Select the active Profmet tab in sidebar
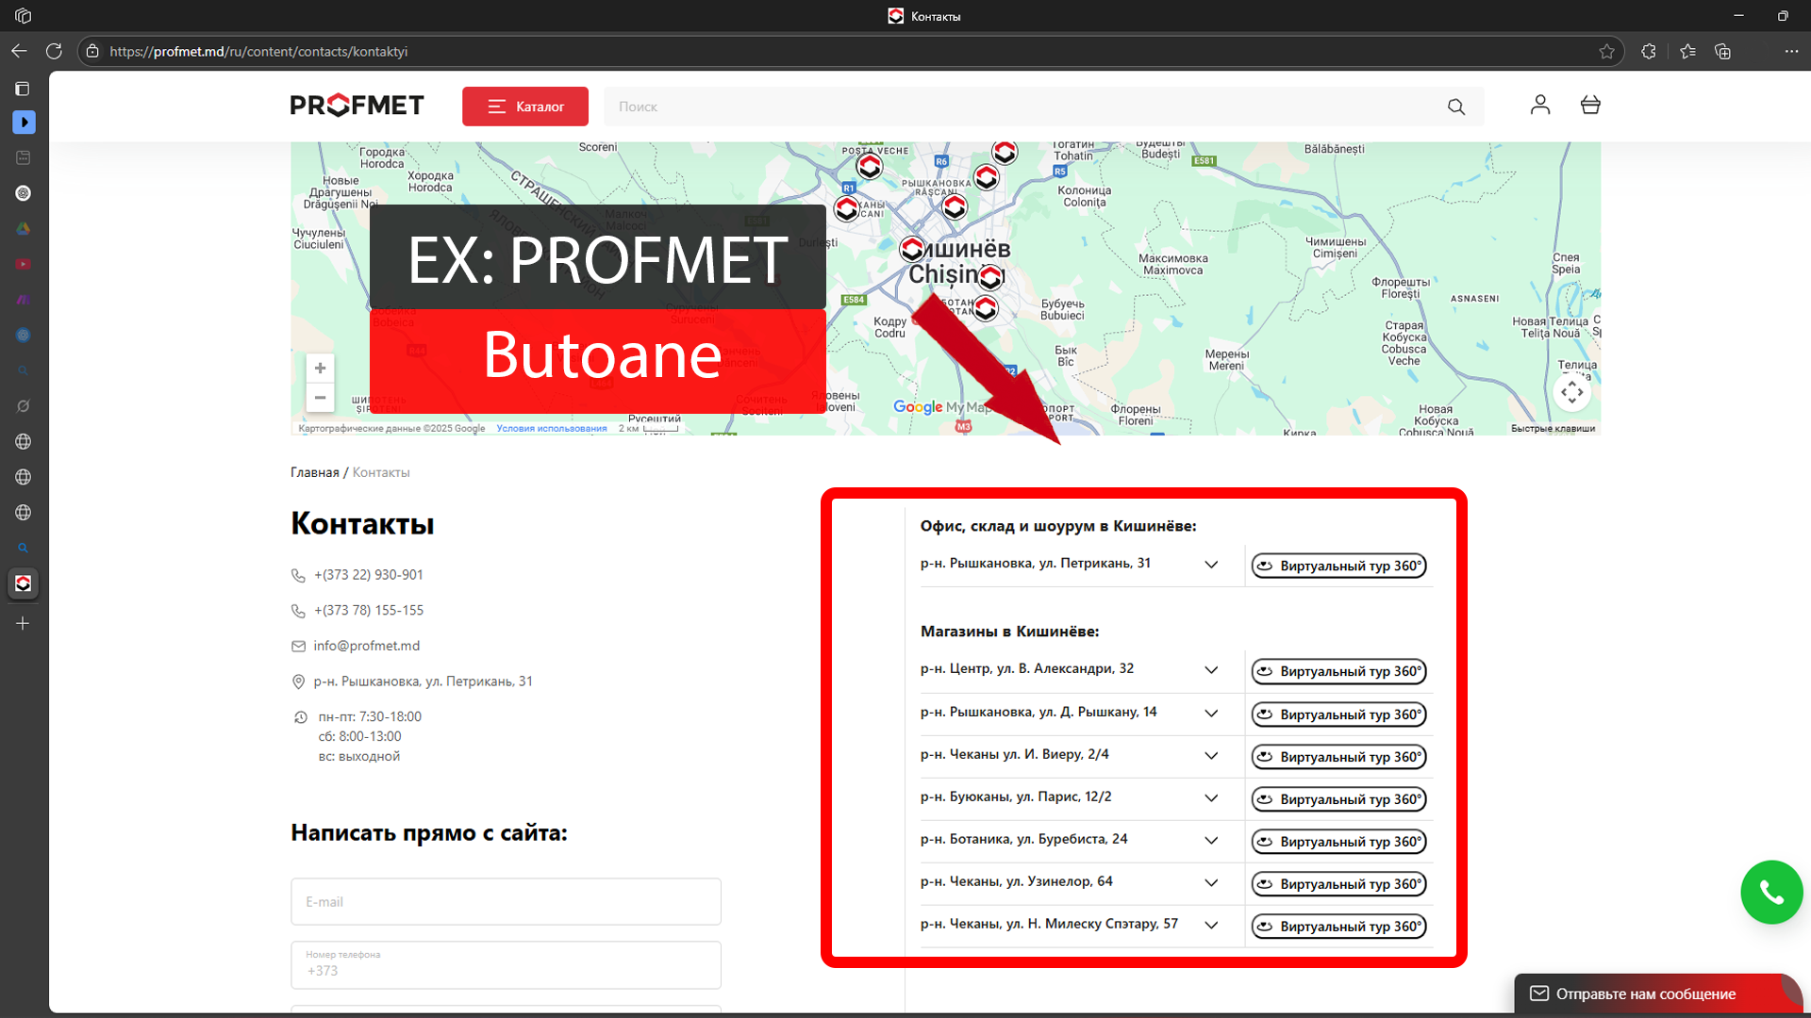Screen dimensions: 1811x1018 click(23, 583)
